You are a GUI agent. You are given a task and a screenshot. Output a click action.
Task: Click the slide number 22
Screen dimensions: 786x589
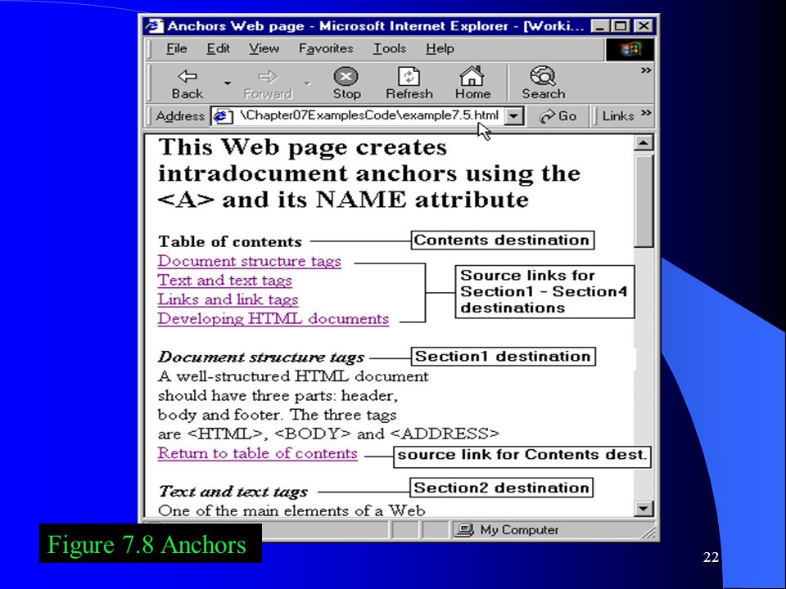coord(711,557)
